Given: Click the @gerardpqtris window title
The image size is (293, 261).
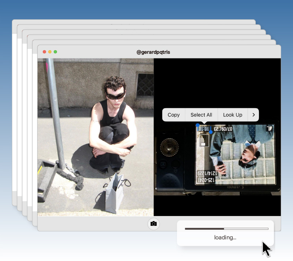Looking at the screenshot, I should (x=153, y=52).
